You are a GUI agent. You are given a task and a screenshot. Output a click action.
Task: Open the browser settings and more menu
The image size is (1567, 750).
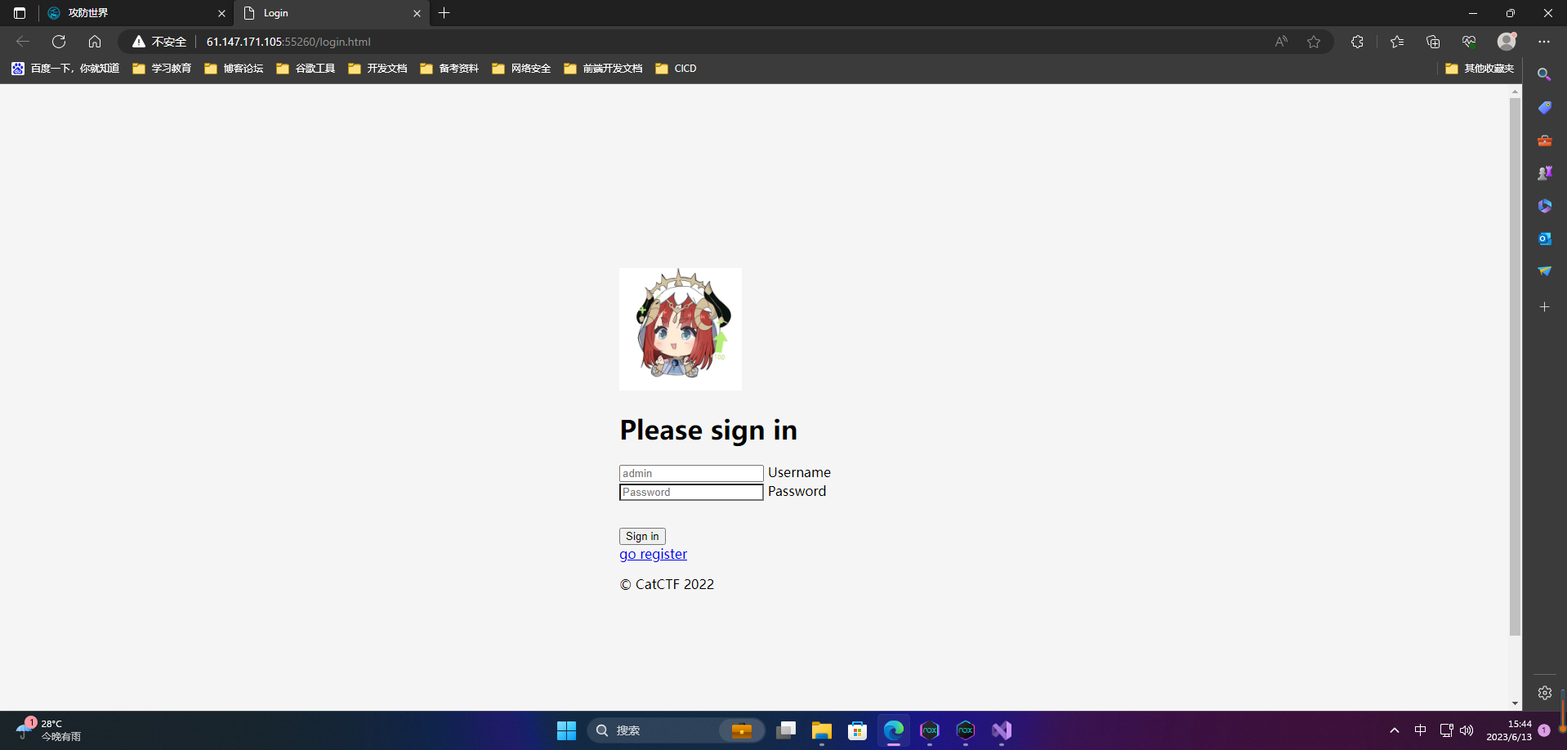click(x=1543, y=42)
